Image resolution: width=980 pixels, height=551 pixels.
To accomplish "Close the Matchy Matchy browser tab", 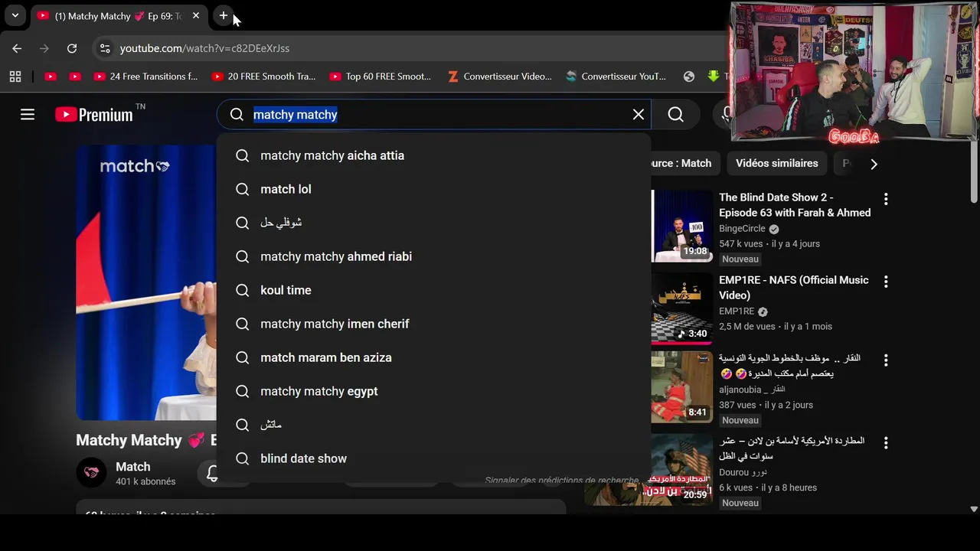I will tap(196, 15).
